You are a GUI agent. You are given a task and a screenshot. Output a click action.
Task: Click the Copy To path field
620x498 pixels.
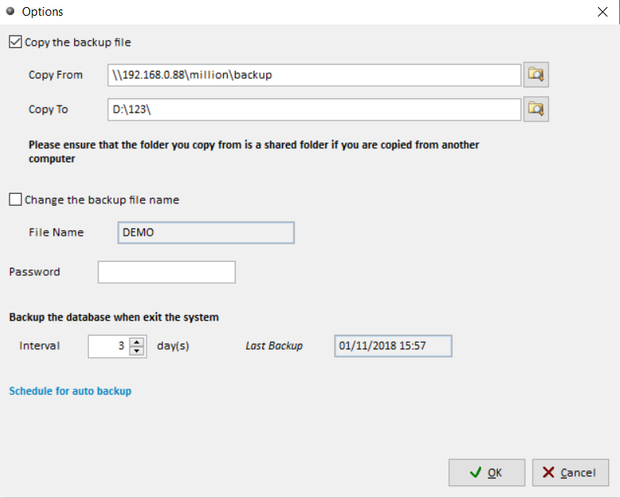point(314,110)
